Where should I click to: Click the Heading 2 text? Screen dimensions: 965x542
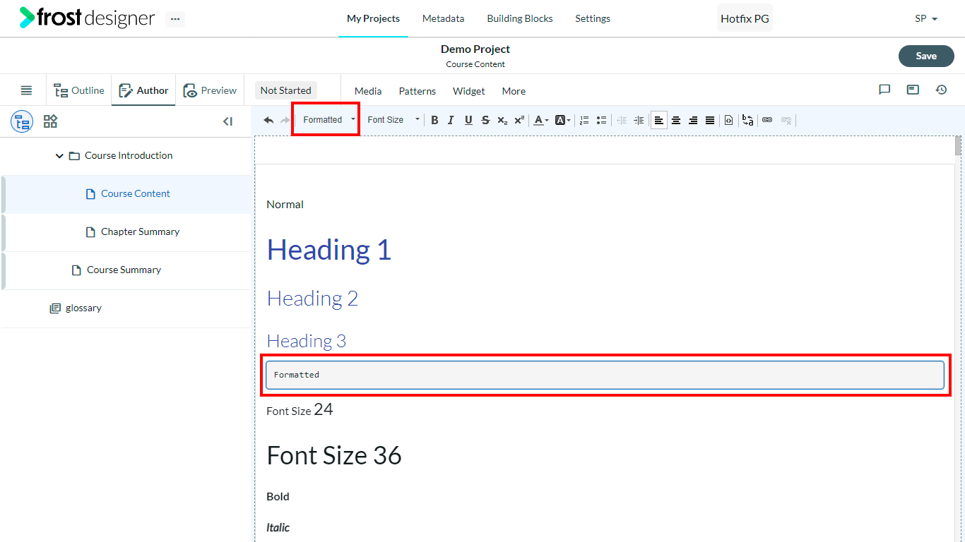pos(312,299)
